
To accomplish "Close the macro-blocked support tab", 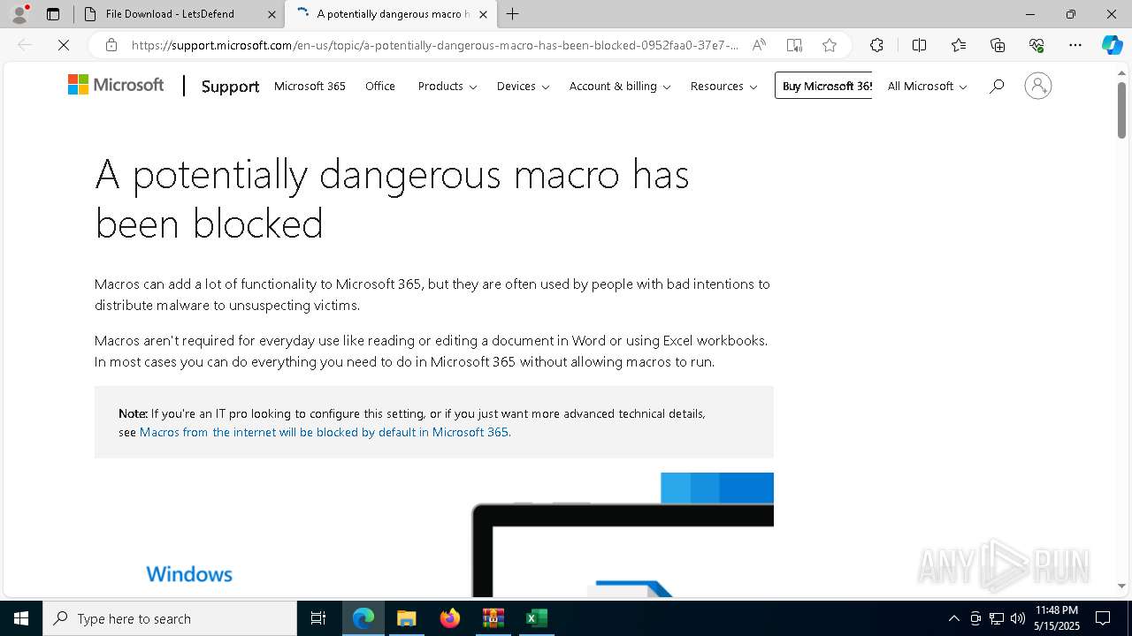I will (483, 14).
